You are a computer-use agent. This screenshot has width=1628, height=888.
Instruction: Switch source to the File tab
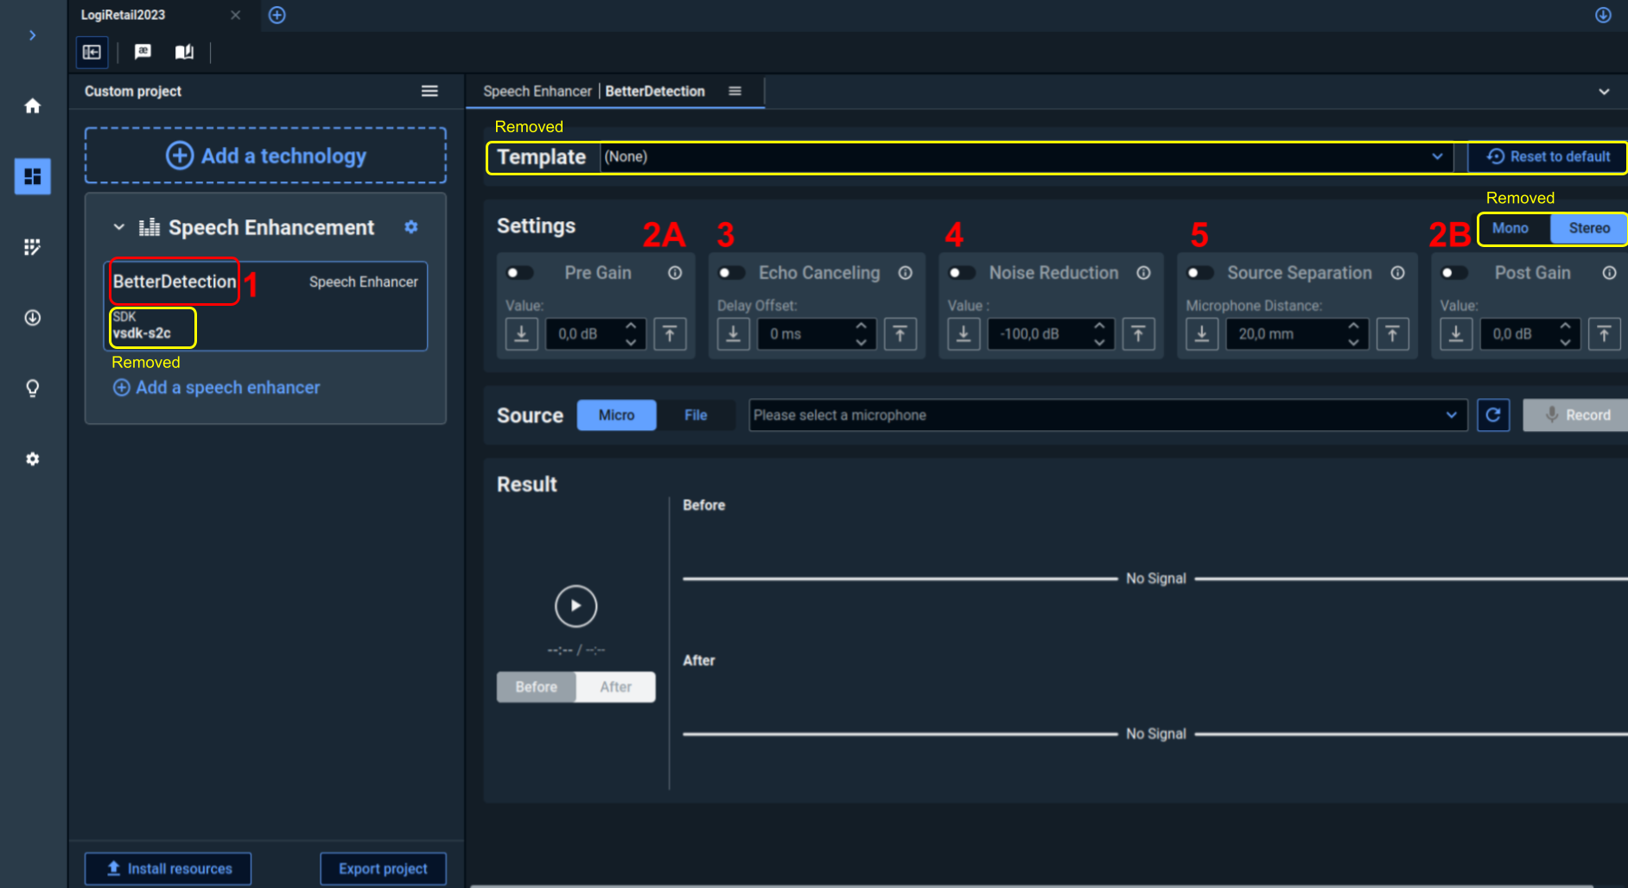click(x=696, y=415)
